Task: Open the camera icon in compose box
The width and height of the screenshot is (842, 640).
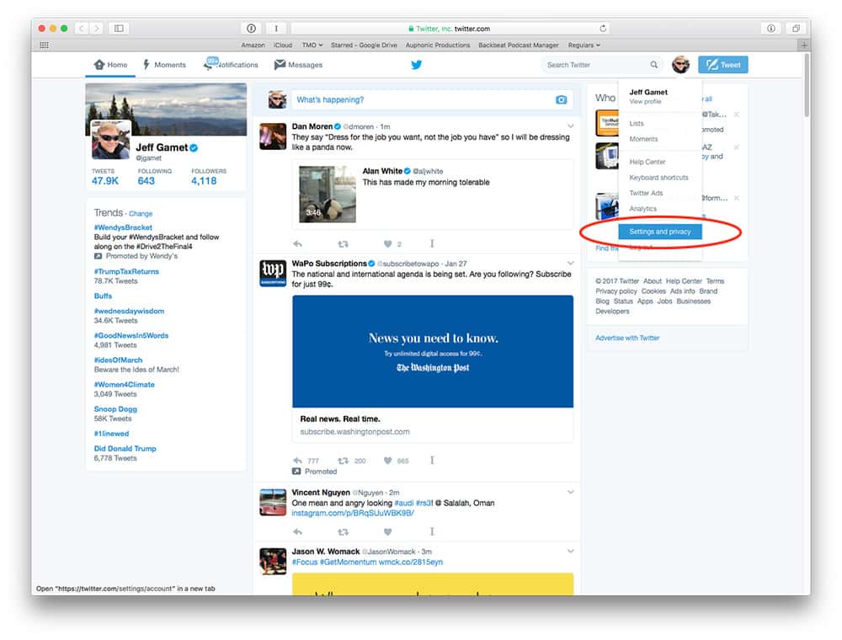Action: pyautogui.click(x=561, y=100)
